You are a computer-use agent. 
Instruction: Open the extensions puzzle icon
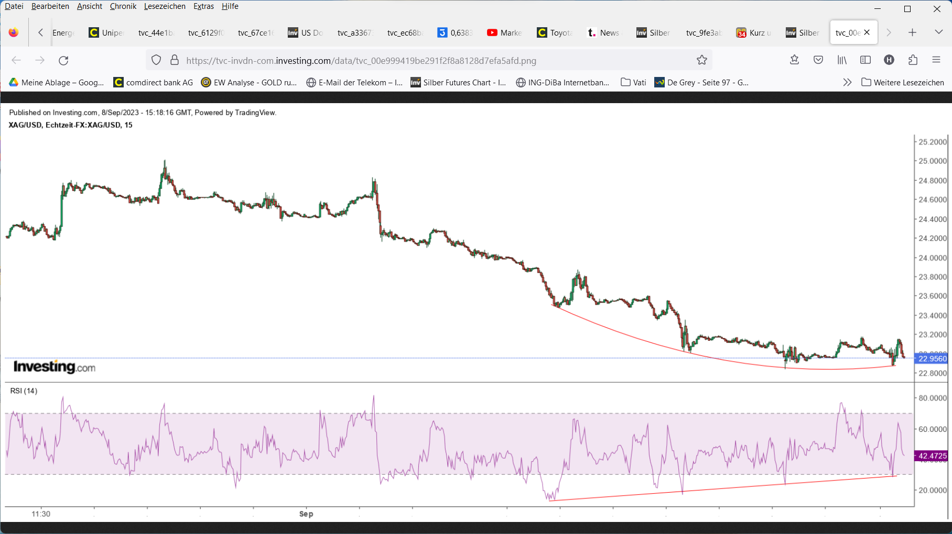coord(913,60)
